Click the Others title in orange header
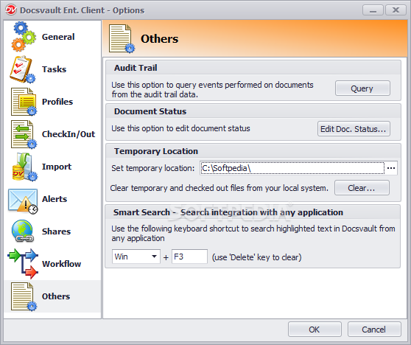 click(160, 39)
